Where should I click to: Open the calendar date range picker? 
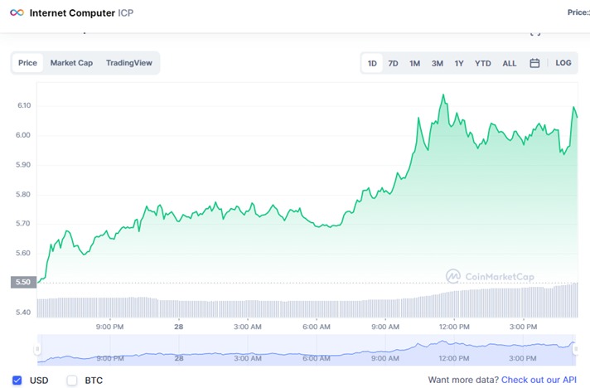point(534,63)
